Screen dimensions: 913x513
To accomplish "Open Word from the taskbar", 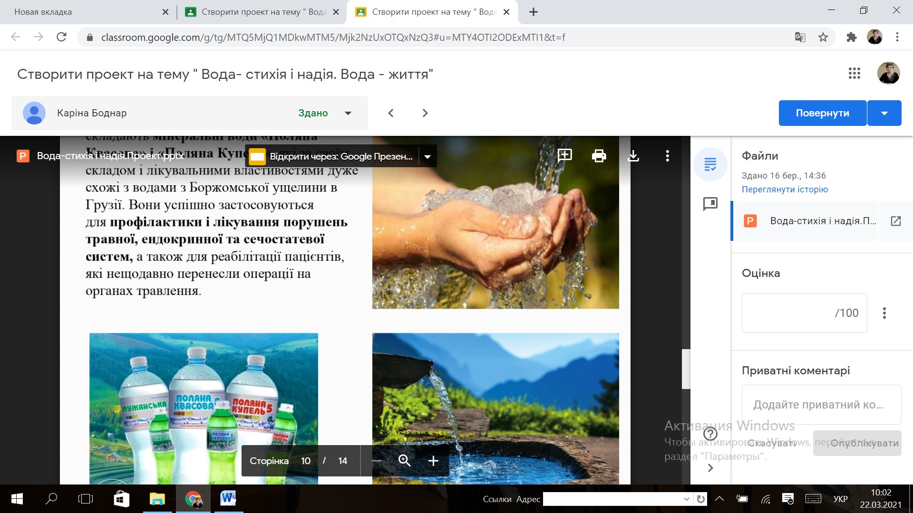I will click(x=228, y=499).
